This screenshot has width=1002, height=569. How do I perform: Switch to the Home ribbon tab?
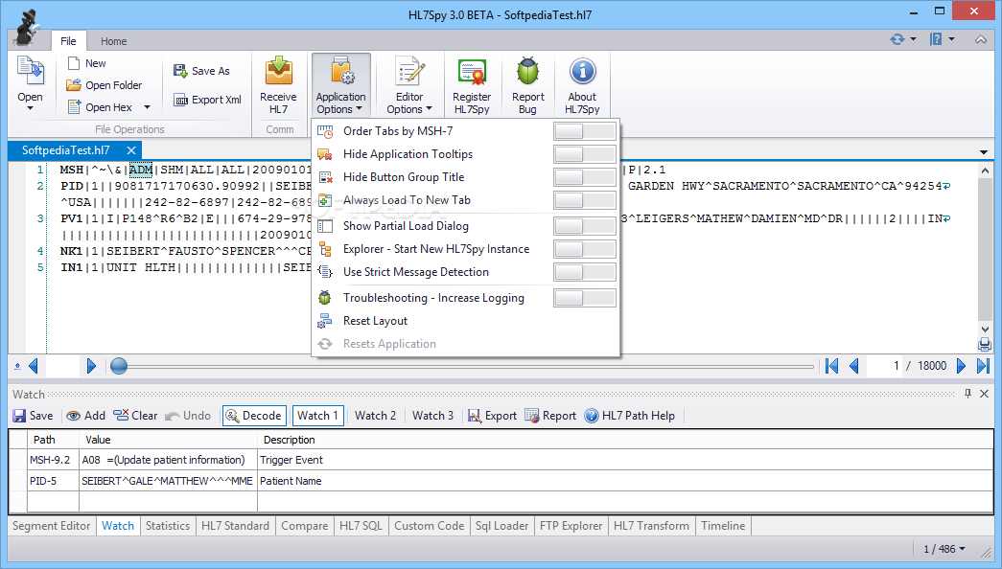coord(114,41)
